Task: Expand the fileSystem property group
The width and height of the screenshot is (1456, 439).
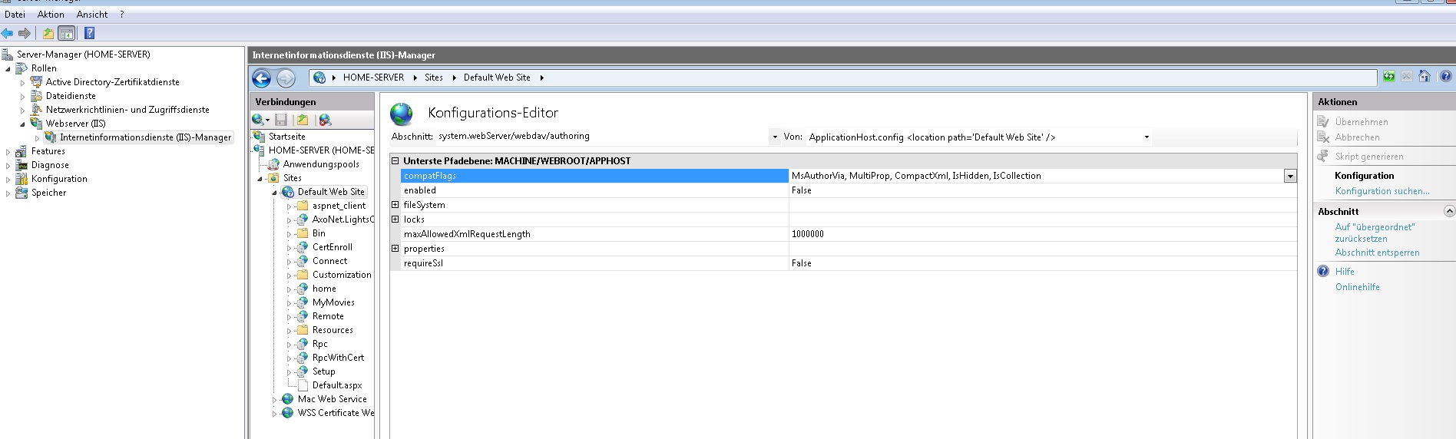Action: 395,205
